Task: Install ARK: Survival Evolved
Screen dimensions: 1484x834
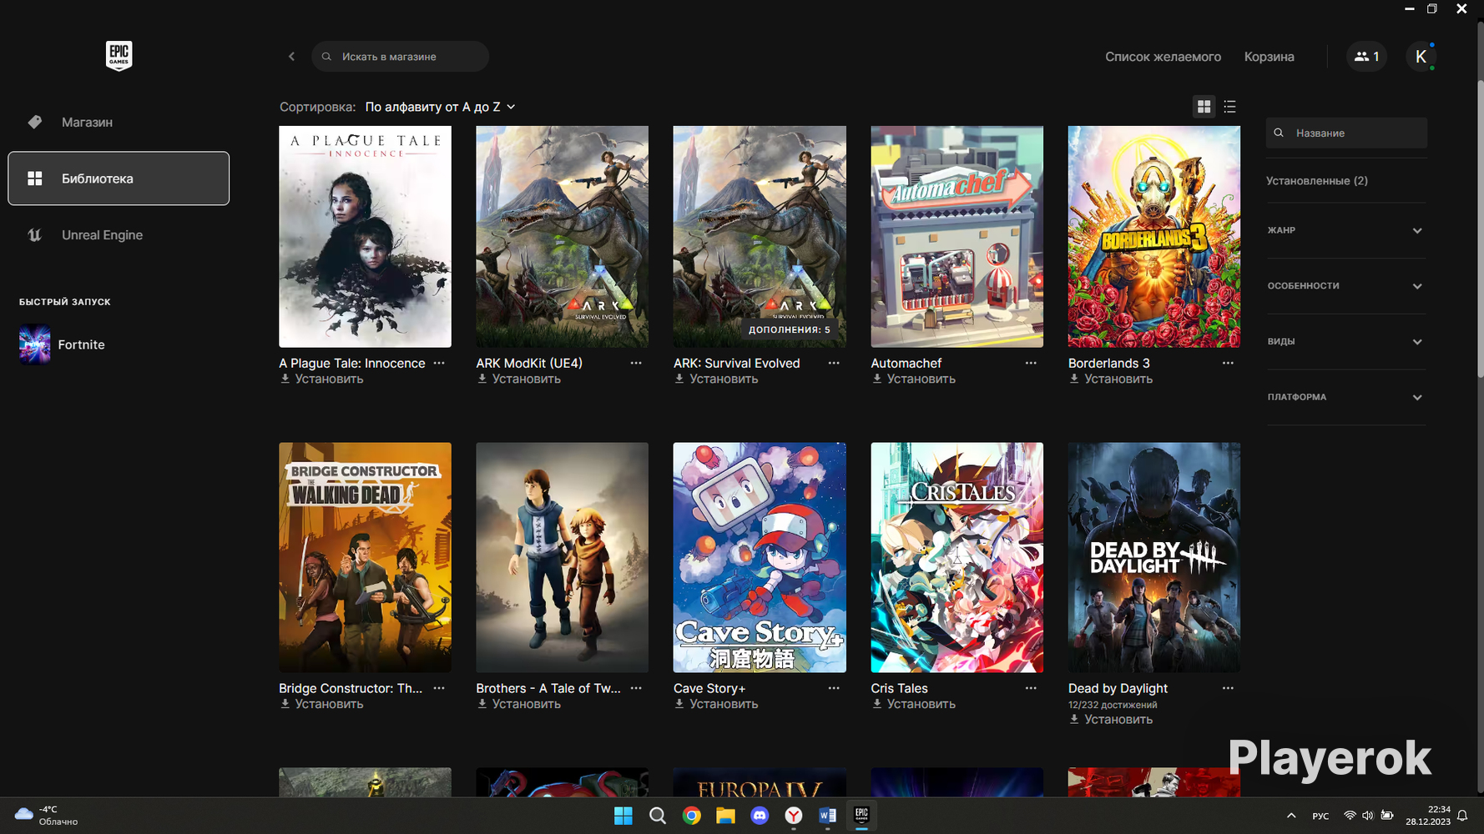Action: point(716,379)
